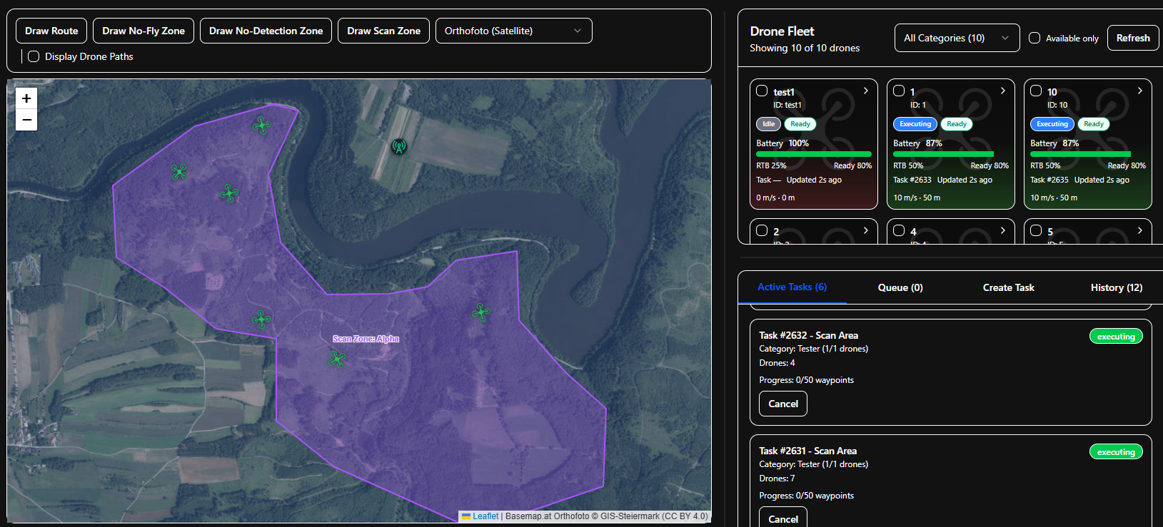Select the drone marker below Scan Zone Alpha label
This screenshot has width=1163, height=527.
click(337, 359)
